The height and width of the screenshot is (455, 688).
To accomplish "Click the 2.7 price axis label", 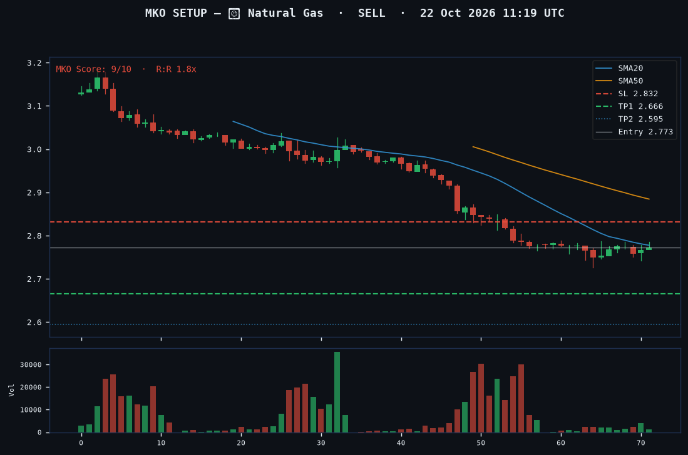I will [x=34, y=279].
